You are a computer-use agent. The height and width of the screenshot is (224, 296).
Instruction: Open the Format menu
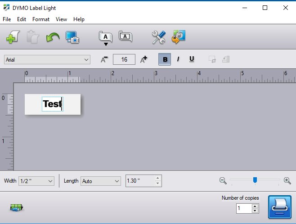41,19
